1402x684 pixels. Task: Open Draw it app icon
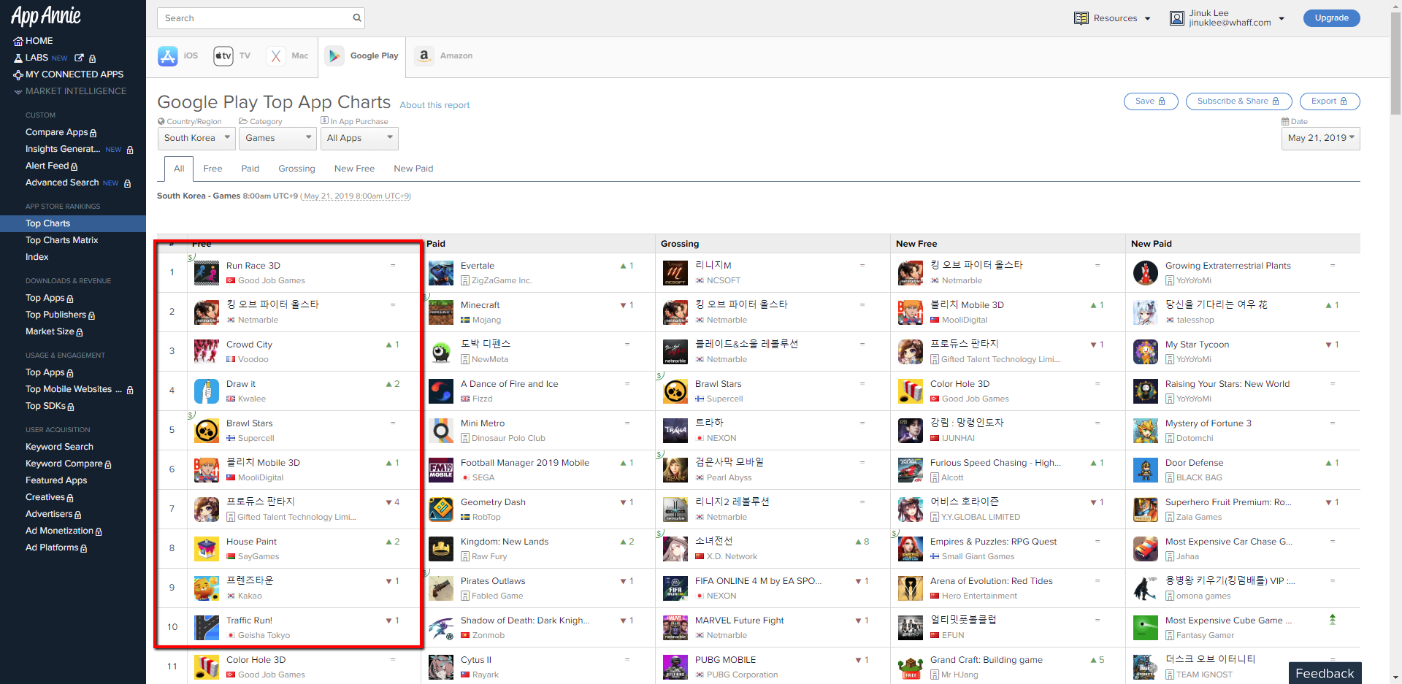(x=207, y=391)
